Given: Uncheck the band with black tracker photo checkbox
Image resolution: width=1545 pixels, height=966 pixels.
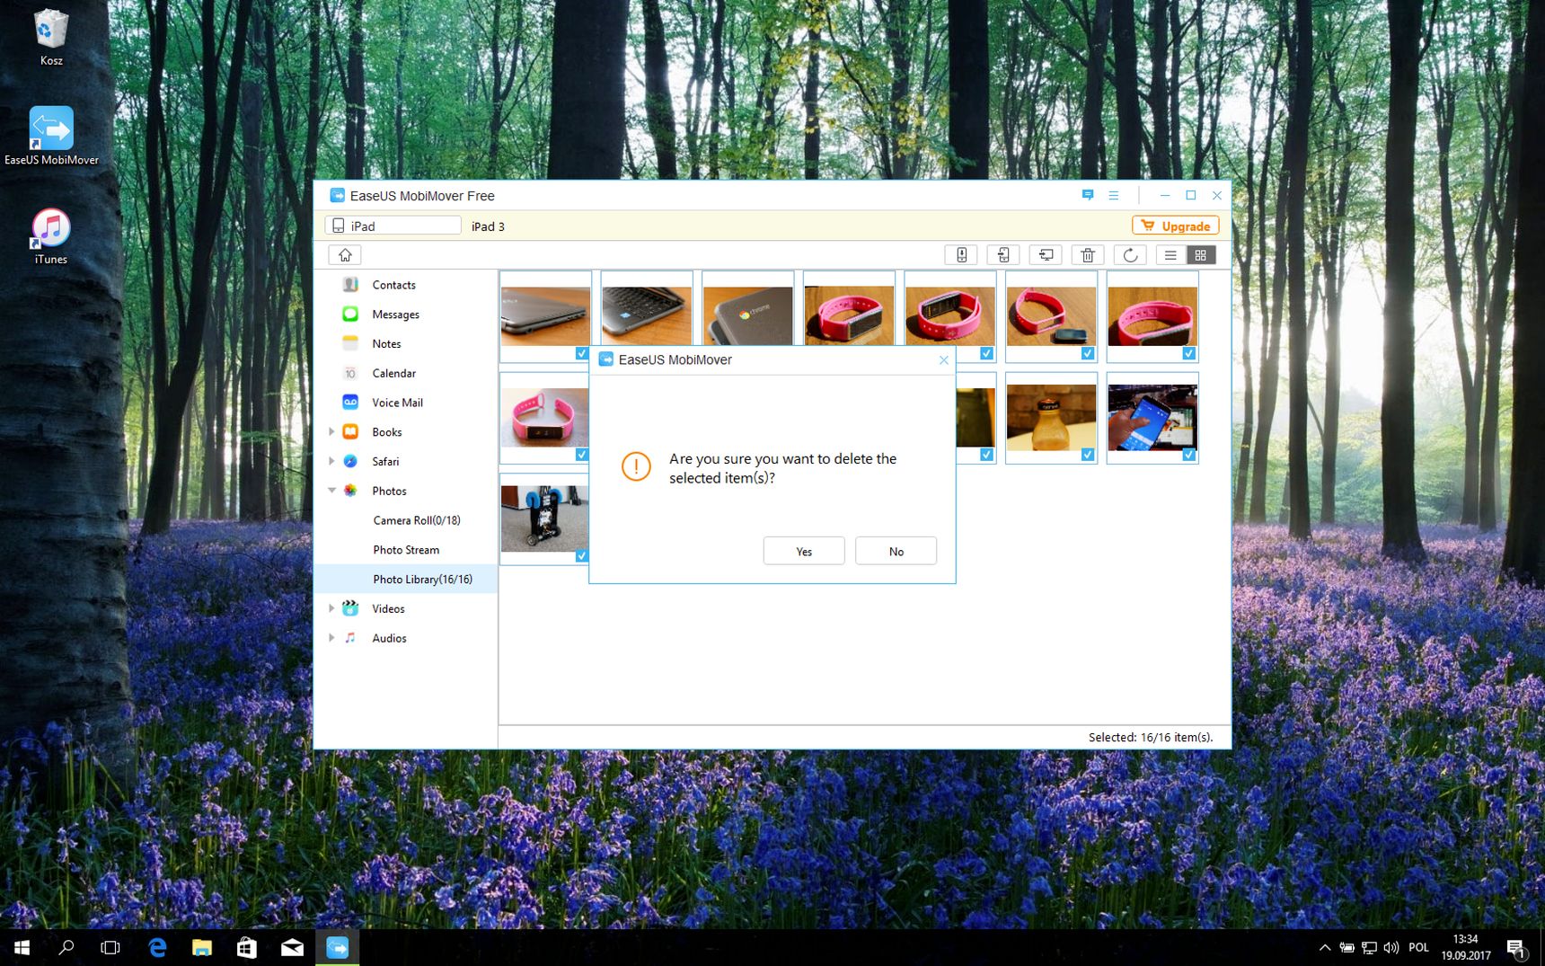Looking at the screenshot, I should (1088, 354).
